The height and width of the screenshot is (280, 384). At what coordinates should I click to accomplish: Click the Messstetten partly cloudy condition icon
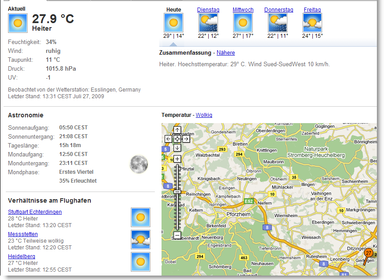tap(140, 240)
